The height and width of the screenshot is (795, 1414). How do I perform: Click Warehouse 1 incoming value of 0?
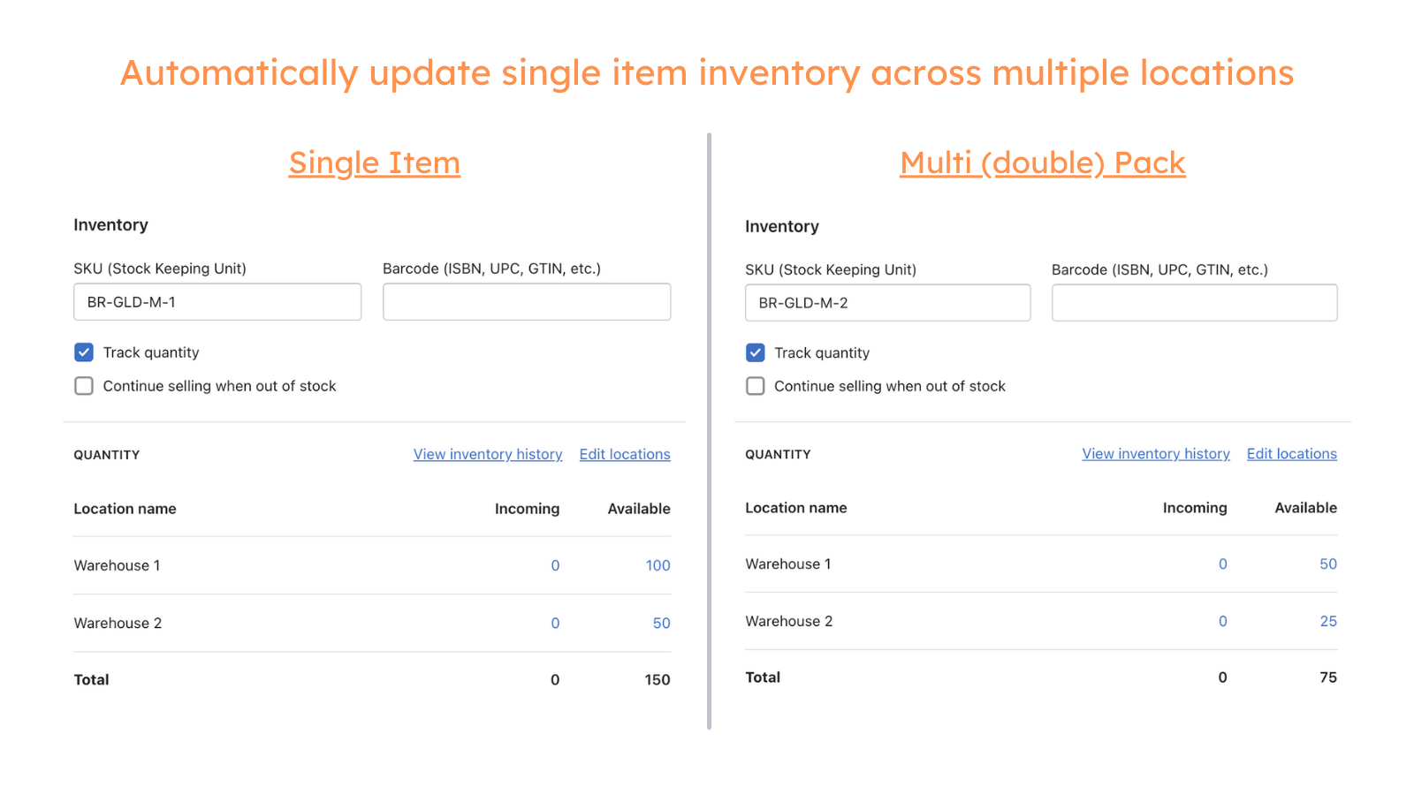(x=555, y=565)
